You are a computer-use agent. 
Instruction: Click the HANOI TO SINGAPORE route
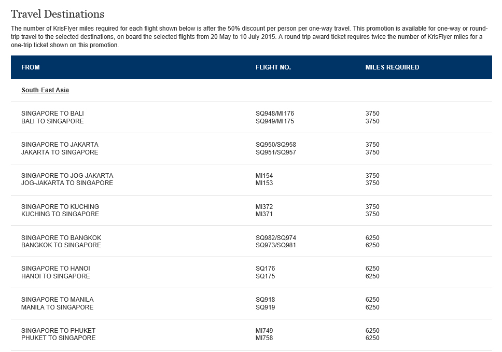coord(55,276)
